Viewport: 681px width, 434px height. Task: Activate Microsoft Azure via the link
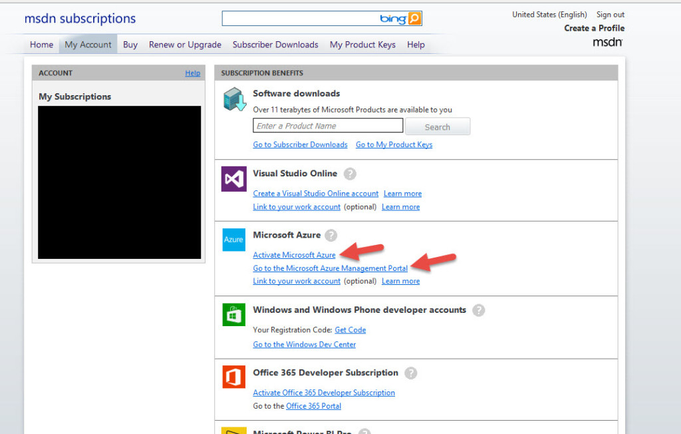pyautogui.click(x=294, y=255)
